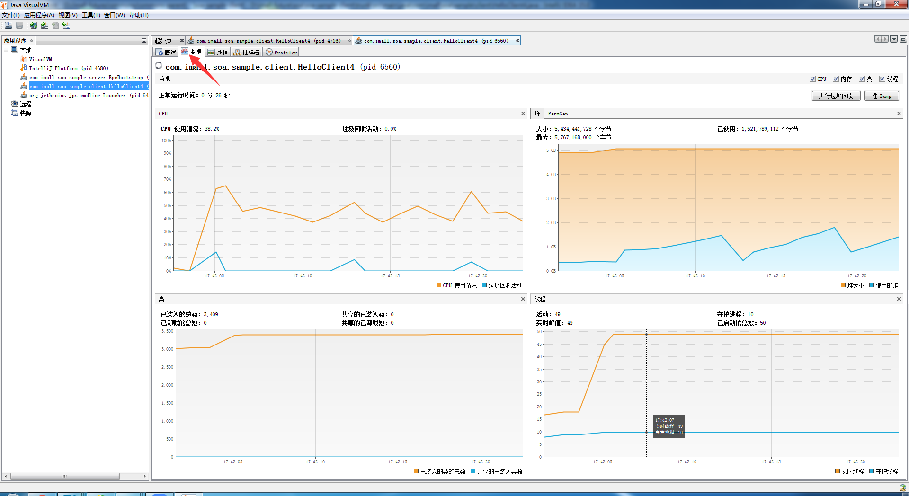909x496 pixels.
Task: Close the 类 classes chart panel
Action: [523, 299]
